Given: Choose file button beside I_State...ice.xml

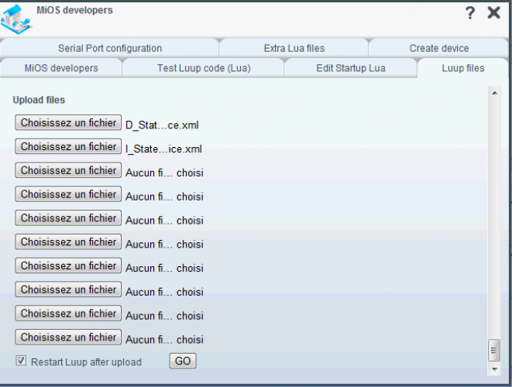Looking at the screenshot, I should click(68, 146).
